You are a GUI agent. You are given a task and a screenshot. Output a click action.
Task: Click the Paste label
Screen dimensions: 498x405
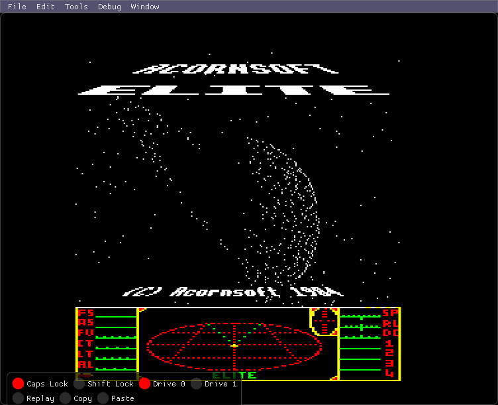point(123,398)
